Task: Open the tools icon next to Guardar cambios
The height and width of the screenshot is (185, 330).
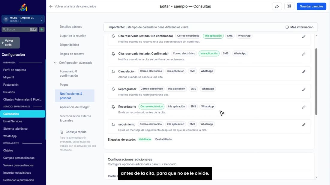Action: 289,6
